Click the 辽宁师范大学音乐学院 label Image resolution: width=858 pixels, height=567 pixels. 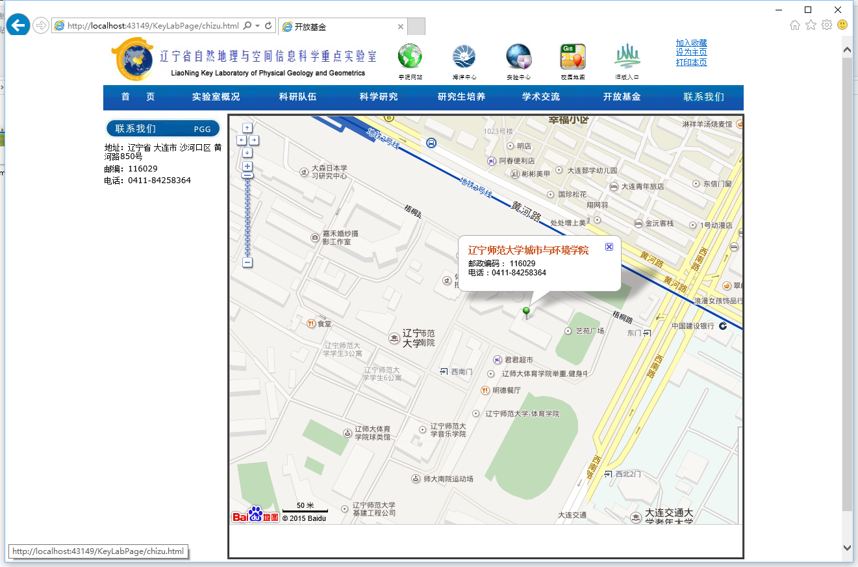[449, 430]
